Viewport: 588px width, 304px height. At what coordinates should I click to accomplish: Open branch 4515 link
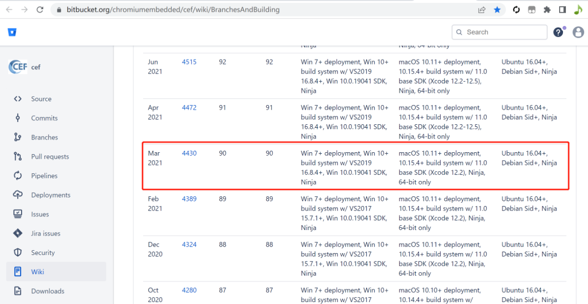[x=189, y=62]
